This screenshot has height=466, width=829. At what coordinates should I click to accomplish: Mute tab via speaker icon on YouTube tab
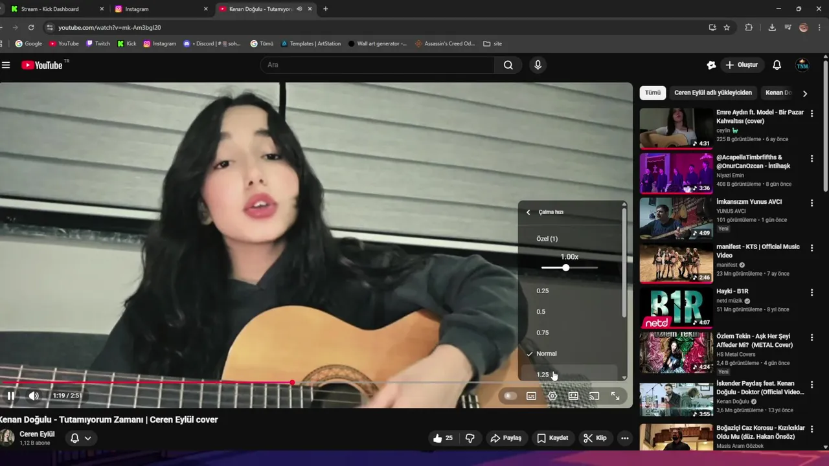coord(299,9)
